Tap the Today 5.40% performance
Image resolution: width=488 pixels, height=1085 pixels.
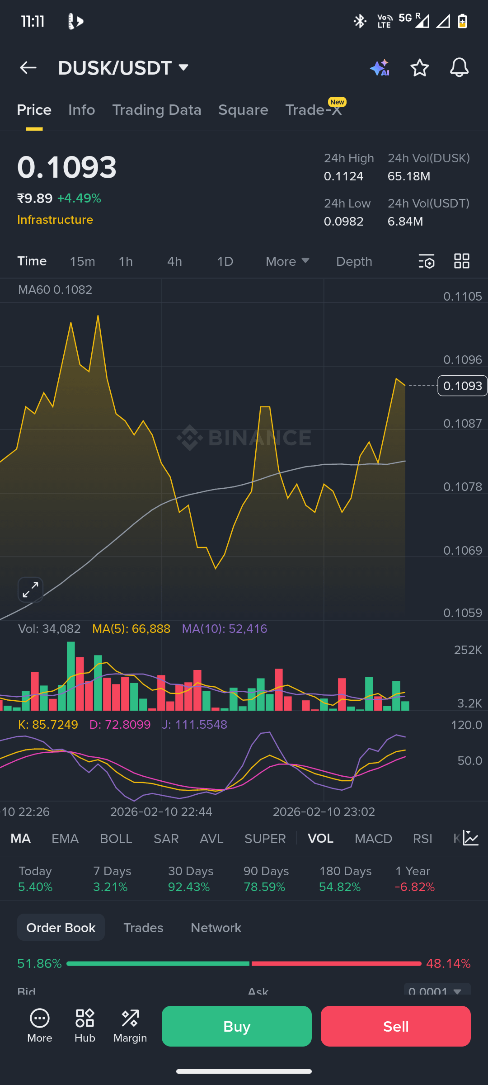pos(35,879)
